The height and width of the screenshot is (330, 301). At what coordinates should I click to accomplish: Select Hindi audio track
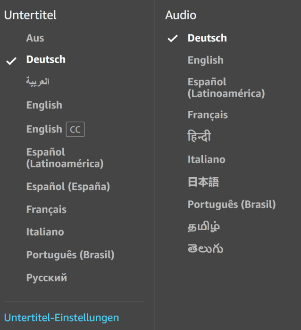click(x=199, y=137)
